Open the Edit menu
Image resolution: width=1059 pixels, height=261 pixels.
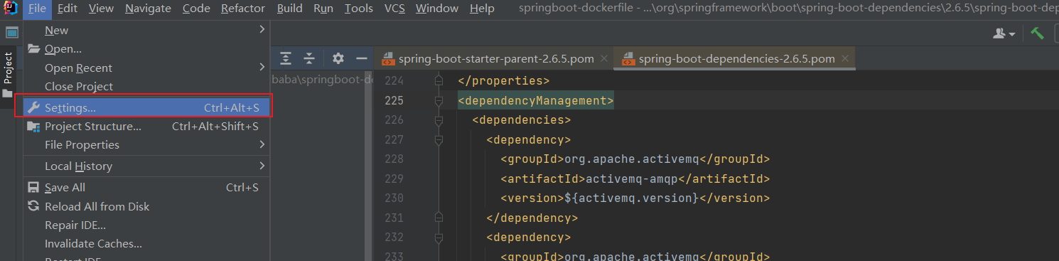pyautogui.click(x=68, y=9)
